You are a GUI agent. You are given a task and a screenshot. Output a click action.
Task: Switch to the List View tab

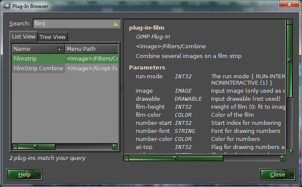click(23, 36)
